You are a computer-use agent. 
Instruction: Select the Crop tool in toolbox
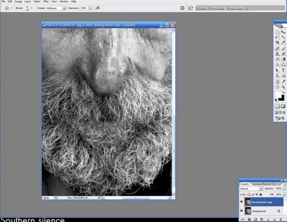tap(277, 42)
